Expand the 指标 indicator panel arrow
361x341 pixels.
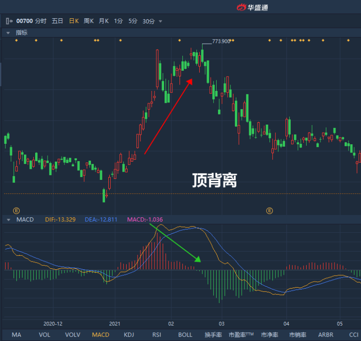pyautogui.click(x=8, y=33)
